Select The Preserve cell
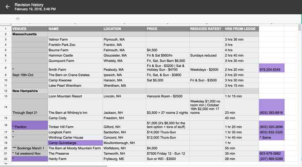Viewport: 302px width, 167px height. pos(75,154)
